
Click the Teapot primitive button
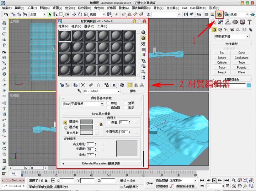click(x=222, y=72)
